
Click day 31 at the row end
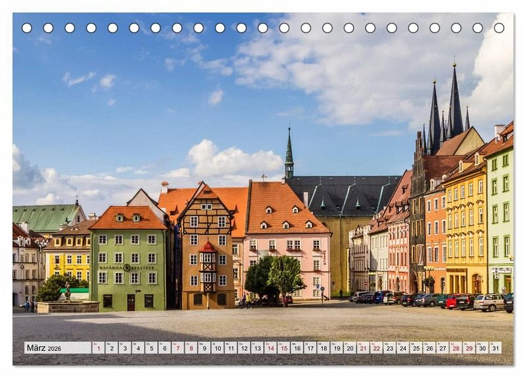[x=495, y=348]
